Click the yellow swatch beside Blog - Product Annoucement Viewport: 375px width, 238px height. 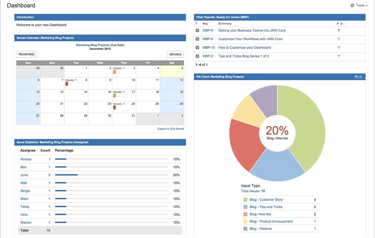[x=245, y=221]
